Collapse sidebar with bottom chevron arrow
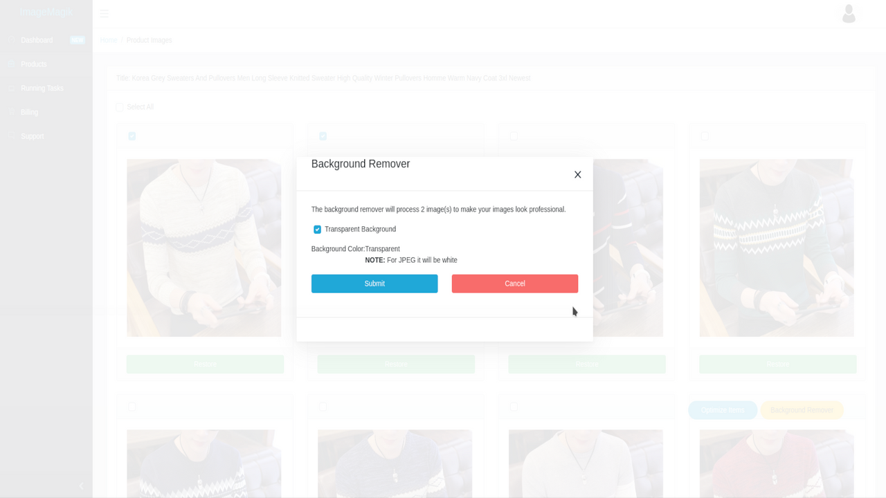 [81, 486]
